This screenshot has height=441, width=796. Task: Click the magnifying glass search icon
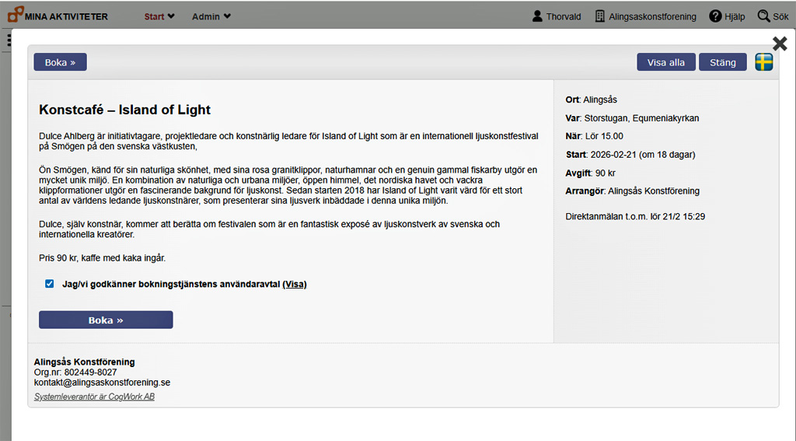click(x=763, y=16)
